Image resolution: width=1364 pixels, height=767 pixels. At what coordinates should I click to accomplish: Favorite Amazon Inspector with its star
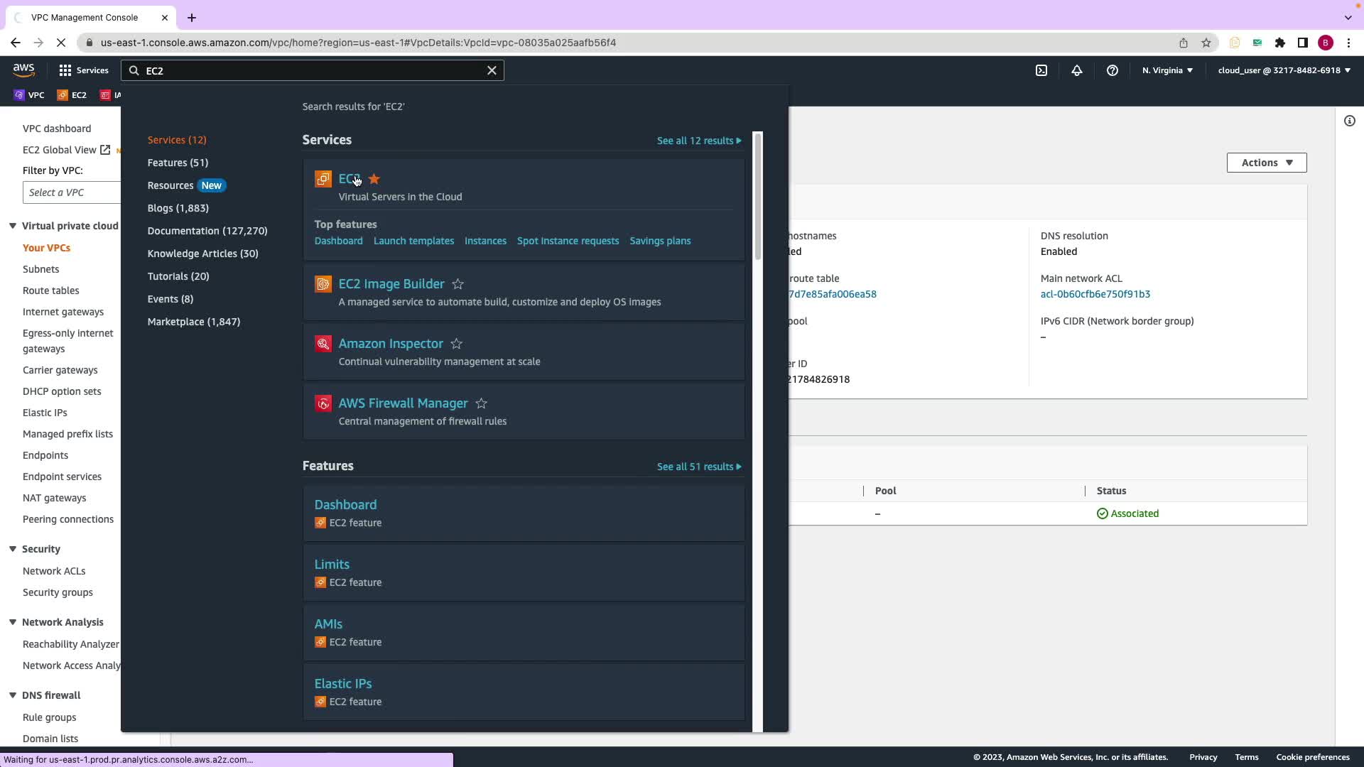457,344
